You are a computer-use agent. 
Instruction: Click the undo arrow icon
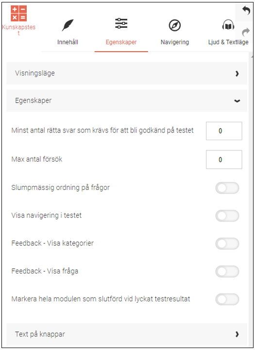[x=246, y=10]
